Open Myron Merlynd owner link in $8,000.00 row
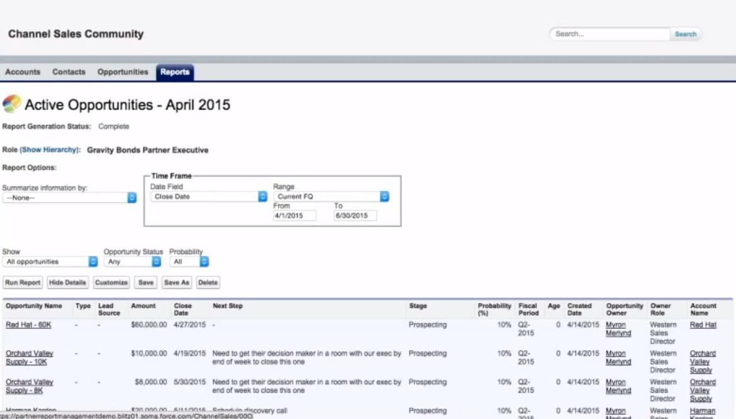This screenshot has width=736, height=419. (618, 386)
